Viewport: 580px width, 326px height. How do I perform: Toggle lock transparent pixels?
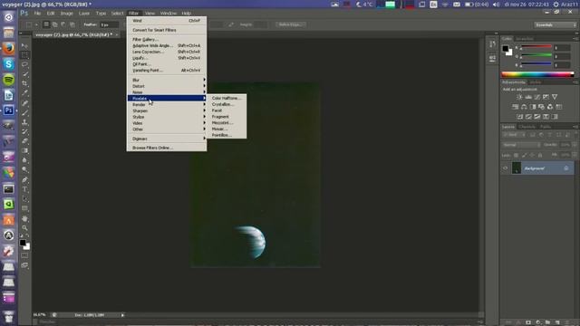point(516,155)
